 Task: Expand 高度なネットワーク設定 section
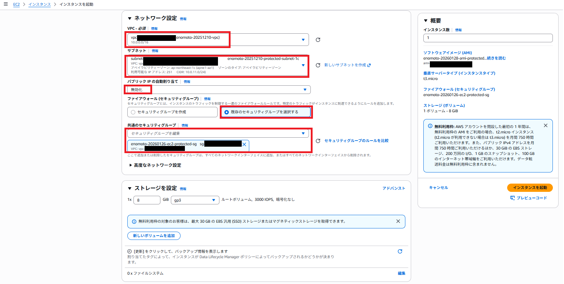pos(155,165)
